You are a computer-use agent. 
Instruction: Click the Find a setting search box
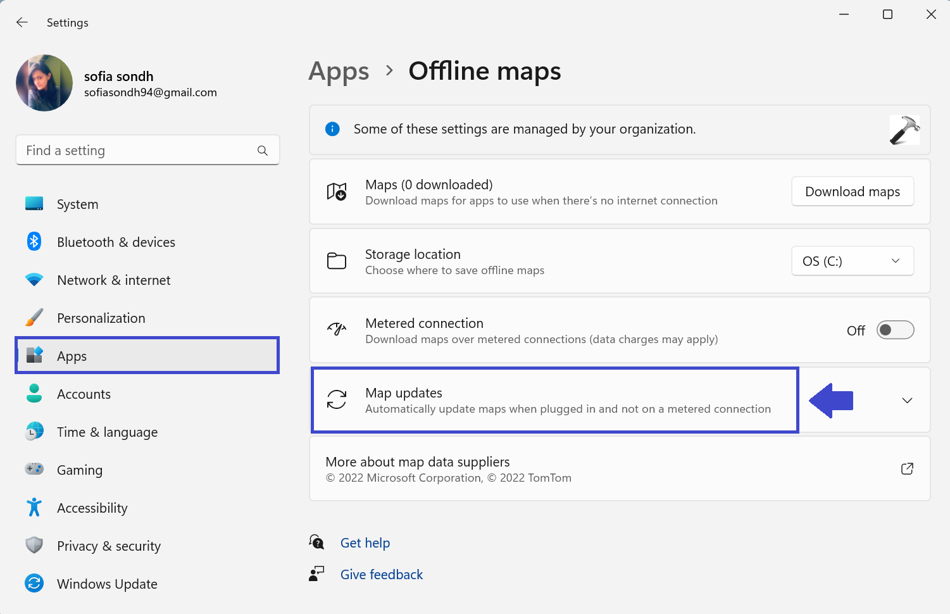(136, 151)
